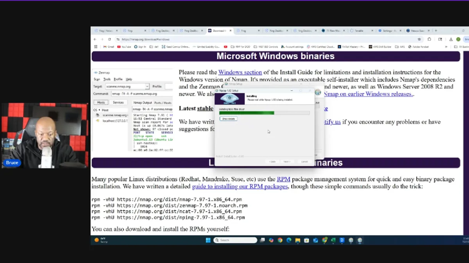Open the AWS bookmark folder

[400, 47]
